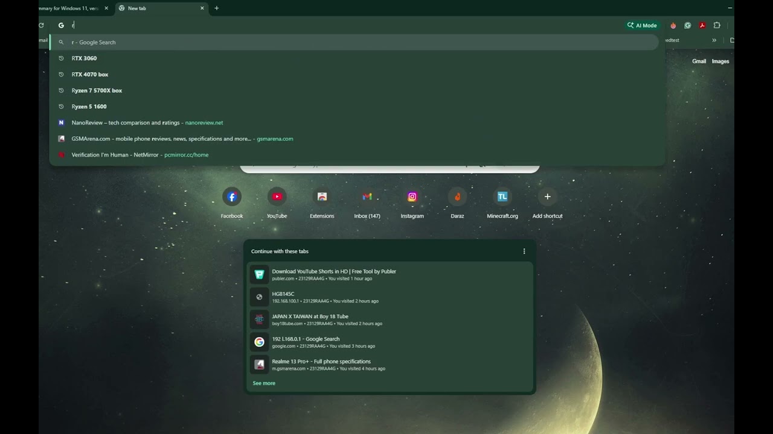
Task: Focus the address bar text field
Action: coord(344,25)
